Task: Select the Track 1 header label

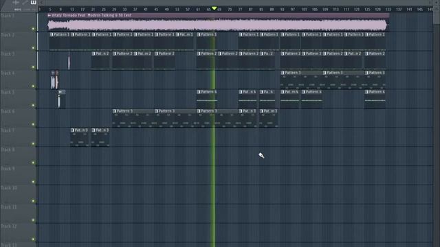Action: point(8,16)
